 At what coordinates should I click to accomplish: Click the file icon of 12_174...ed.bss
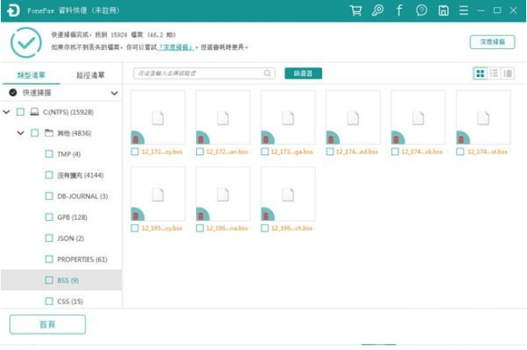(x=353, y=118)
